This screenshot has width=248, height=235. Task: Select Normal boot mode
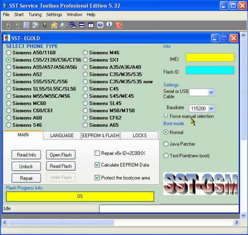(x=166, y=132)
